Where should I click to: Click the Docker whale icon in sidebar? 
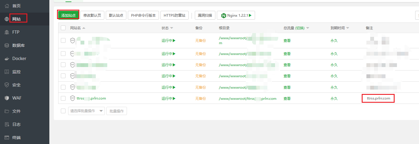[7, 59]
